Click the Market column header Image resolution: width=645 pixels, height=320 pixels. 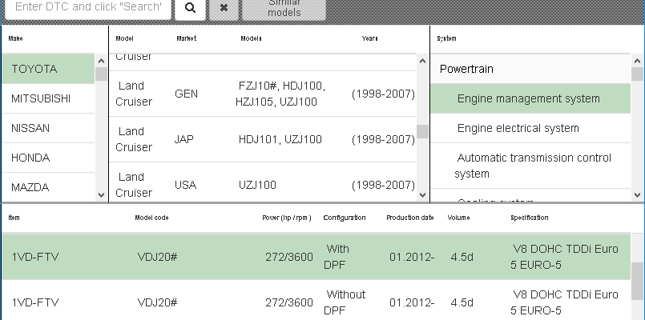click(x=187, y=38)
